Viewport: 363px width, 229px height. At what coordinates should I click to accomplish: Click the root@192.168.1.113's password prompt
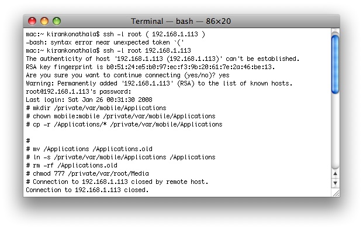click(x=78, y=91)
